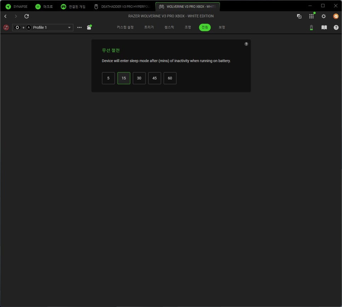The height and width of the screenshot is (307, 342).
Task: Click the 무선 절전 heading text
Action: tap(111, 50)
